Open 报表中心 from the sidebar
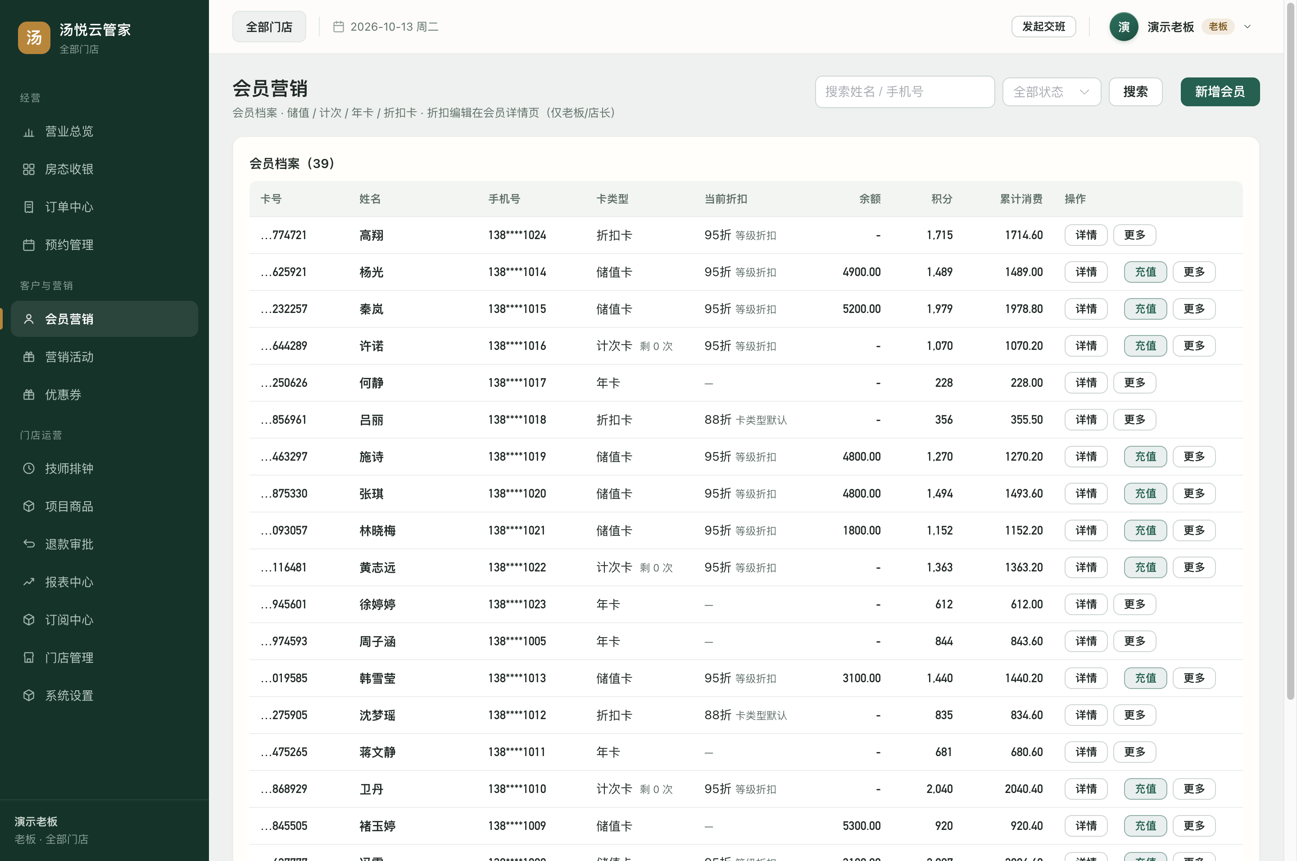 click(x=104, y=582)
